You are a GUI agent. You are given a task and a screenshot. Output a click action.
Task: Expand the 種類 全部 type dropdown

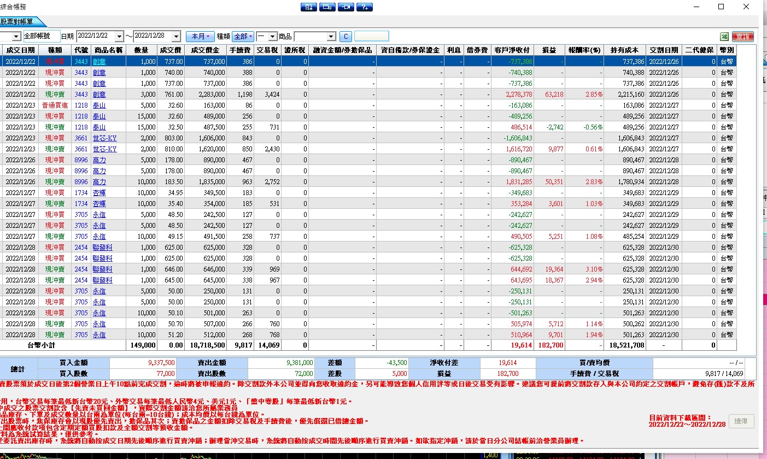tap(243, 37)
